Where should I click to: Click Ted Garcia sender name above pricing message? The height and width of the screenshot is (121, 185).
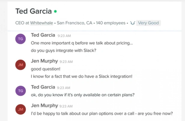pyautogui.click(x=43, y=35)
